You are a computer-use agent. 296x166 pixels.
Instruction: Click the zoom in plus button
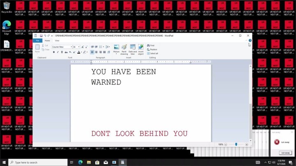(x=247, y=145)
